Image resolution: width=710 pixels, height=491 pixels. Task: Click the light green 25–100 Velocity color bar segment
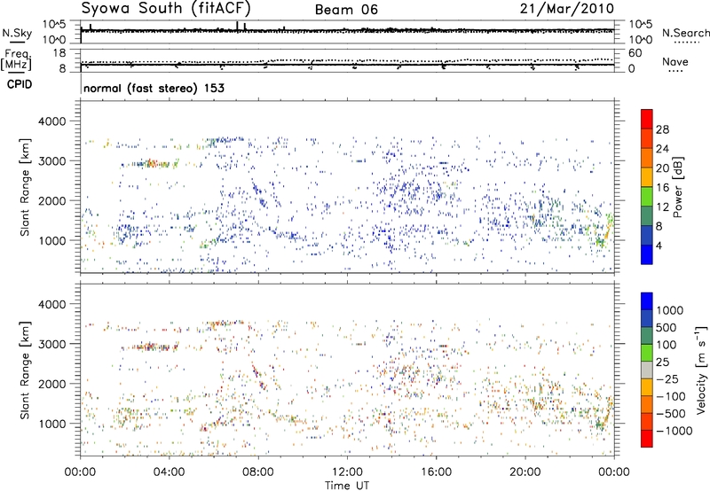(647, 353)
